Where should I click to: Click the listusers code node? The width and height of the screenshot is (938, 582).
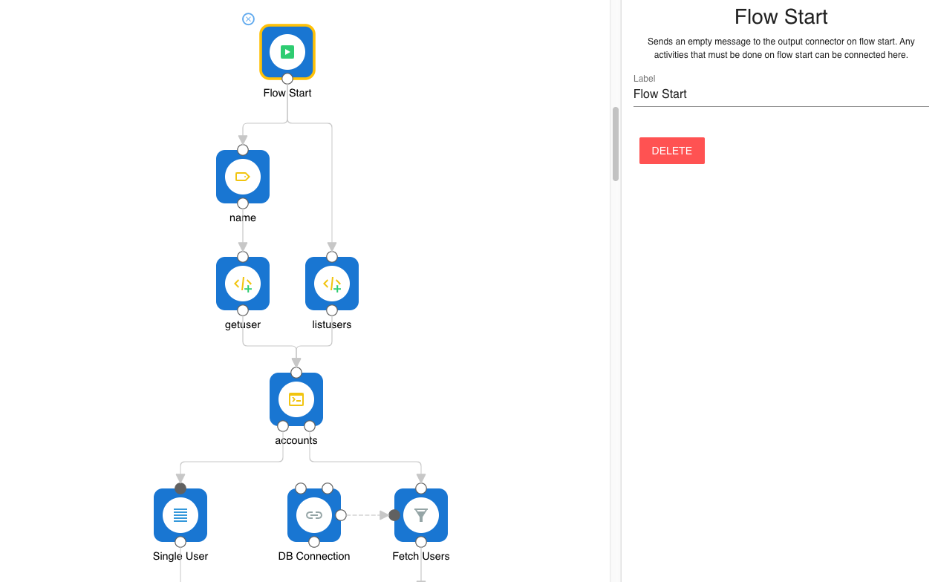[332, 284]
